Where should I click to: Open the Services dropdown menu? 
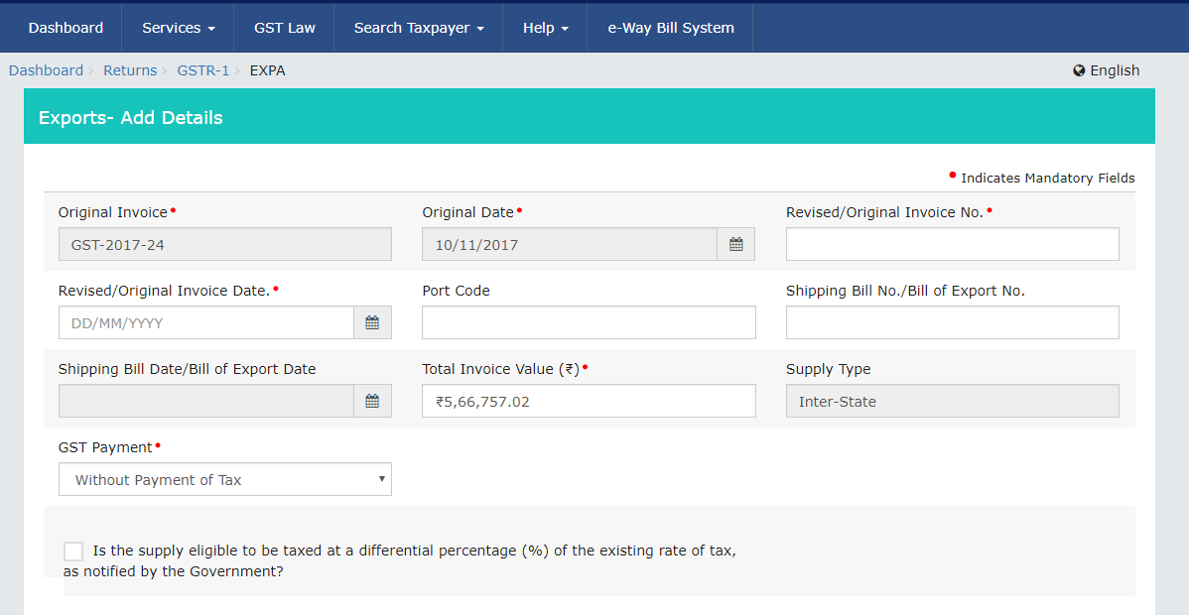178,28
